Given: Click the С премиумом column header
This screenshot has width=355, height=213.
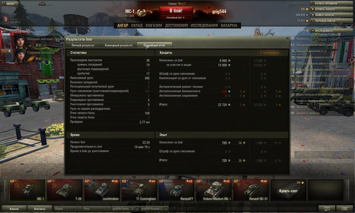Looking at the screenshot, I should [x=270, y=53].
